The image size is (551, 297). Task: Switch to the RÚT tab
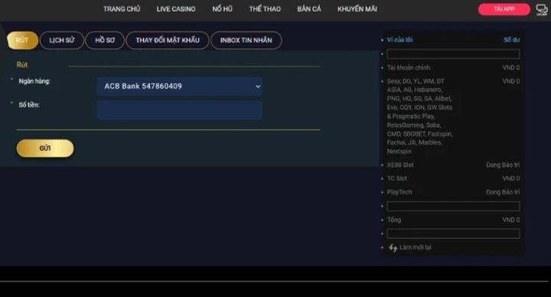coord(22,41)
